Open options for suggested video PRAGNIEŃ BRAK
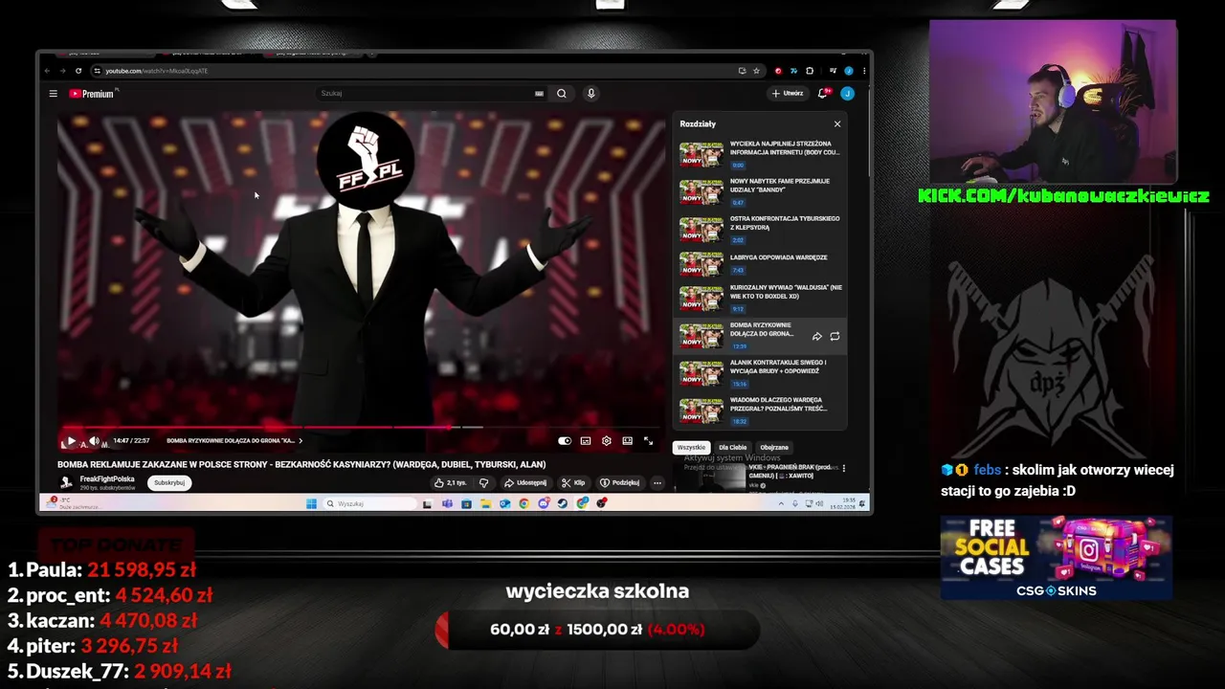 coord(843,469)
